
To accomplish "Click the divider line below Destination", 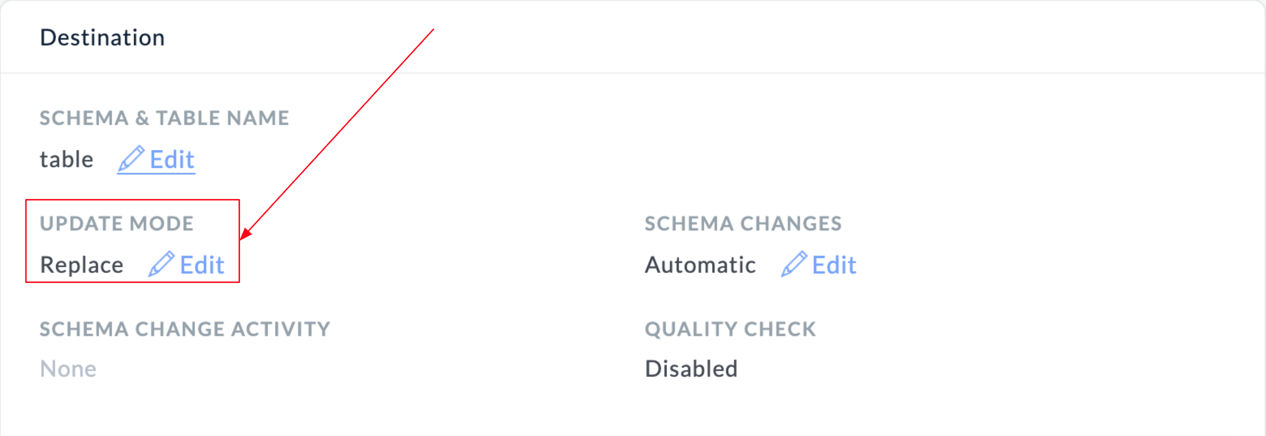I will click(x=633, y=73).
